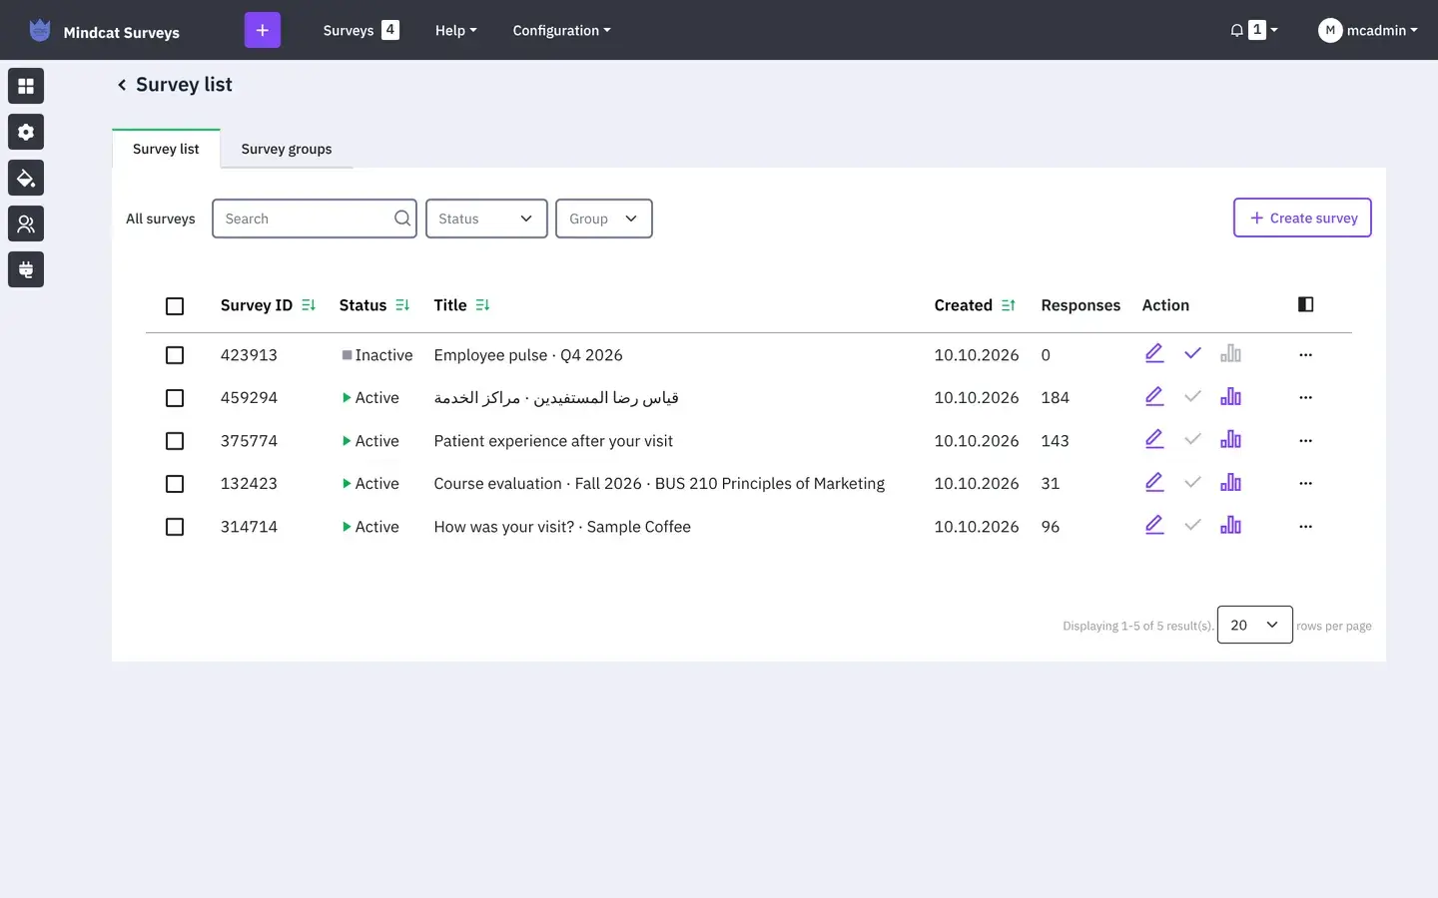Select the Sample Coffee survey checkbox
This screenshot has height=898, width=1438.
[x=175, y=527]
